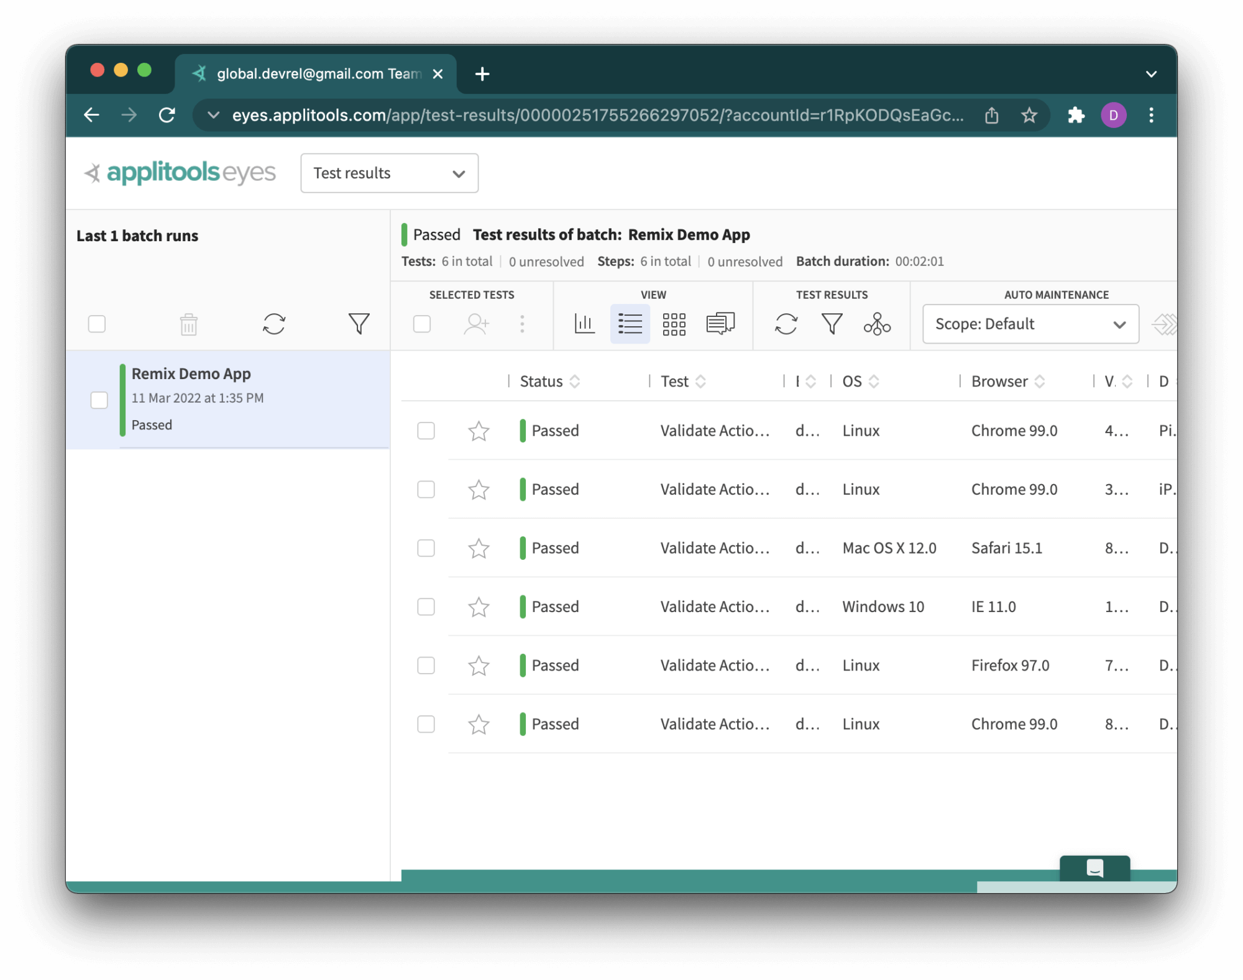
Task: Expand the Scope: Default dropdown
Action: click(x=1030, y=324)
